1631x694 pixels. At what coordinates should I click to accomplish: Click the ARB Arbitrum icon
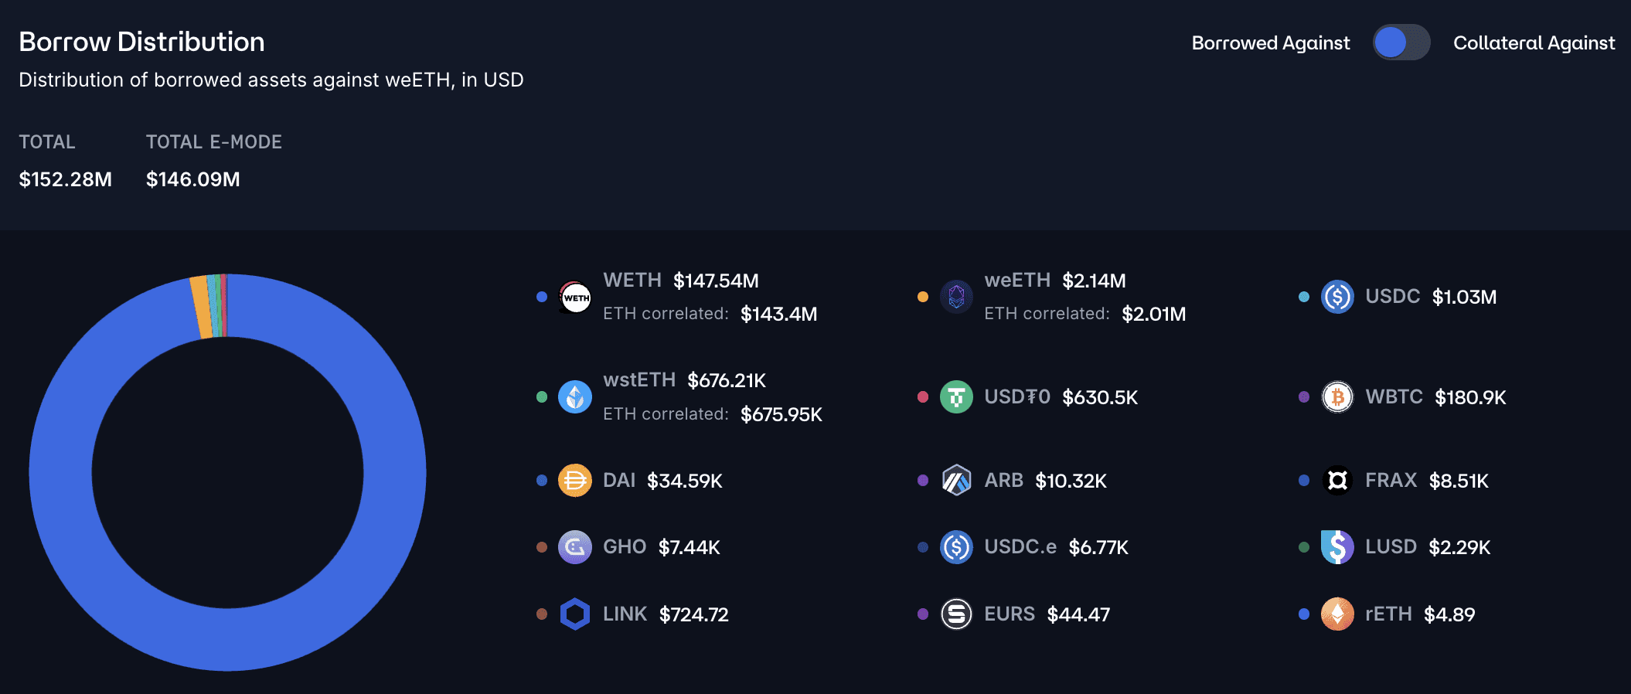956,481
